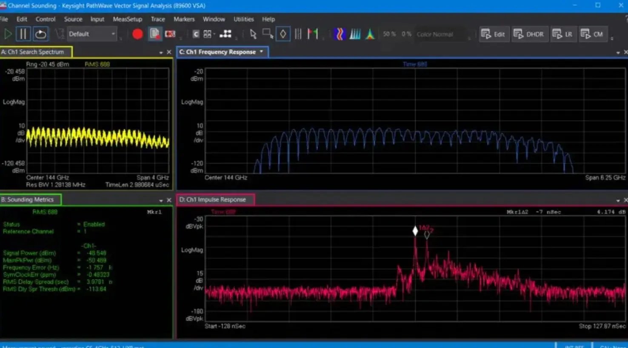
Task: Click the Center 144 GHz label in Search Spectrum
Action: [x=47, y=177]
